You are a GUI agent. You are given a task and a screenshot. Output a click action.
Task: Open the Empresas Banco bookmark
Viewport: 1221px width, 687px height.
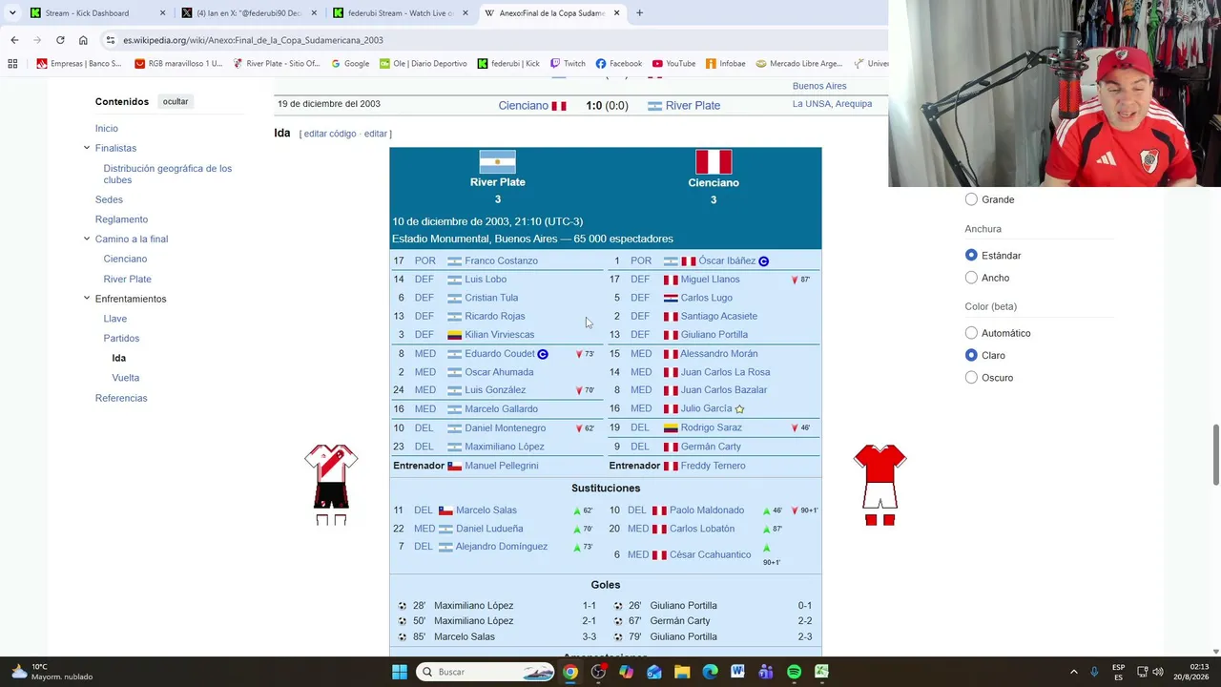point(78,64)
